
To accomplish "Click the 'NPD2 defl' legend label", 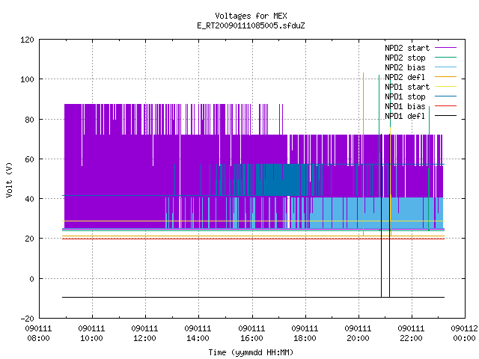I will (405, 77).
